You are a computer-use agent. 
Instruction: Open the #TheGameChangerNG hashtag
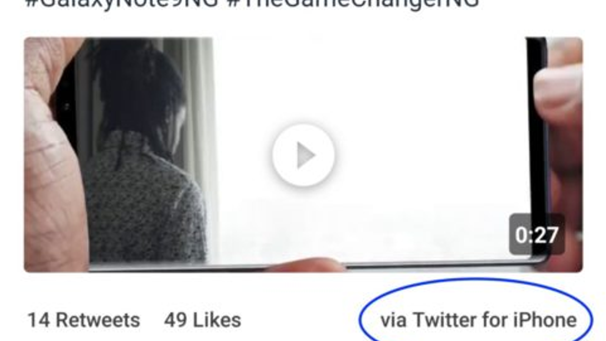point(353,3)
